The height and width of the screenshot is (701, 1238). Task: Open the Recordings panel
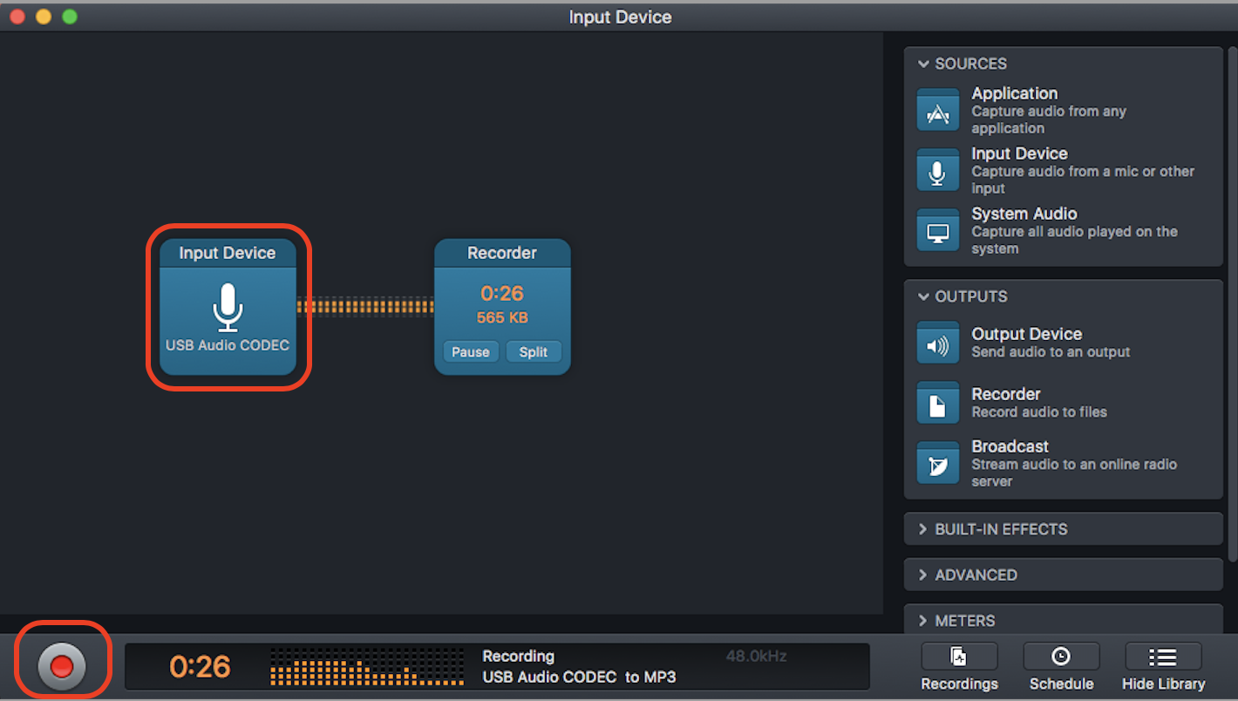[959, 667]
